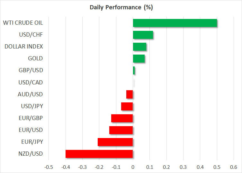Click the GBP/USD category label
Screen dimensions: 242x173
[31, 70]
